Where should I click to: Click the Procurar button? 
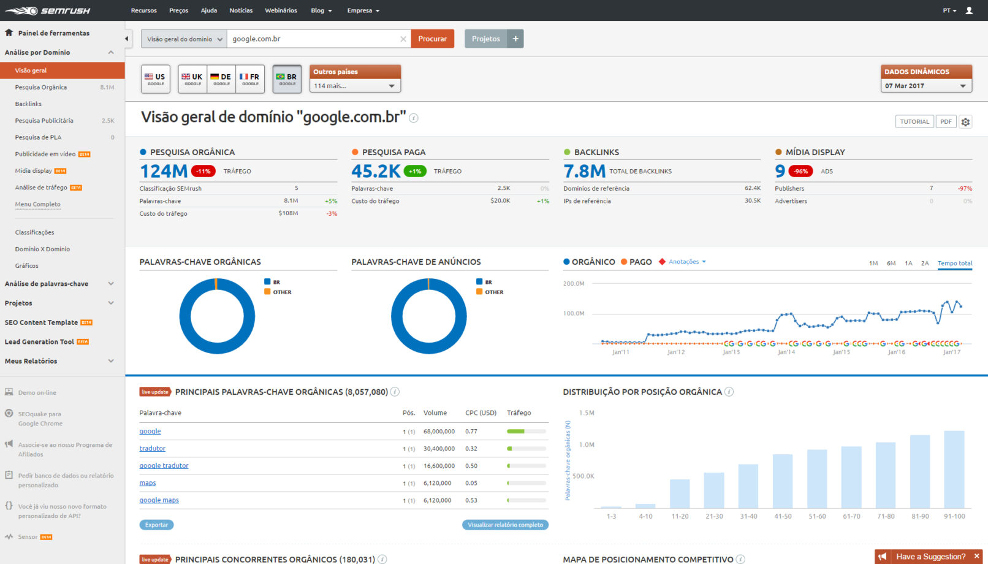coord(433,39)
